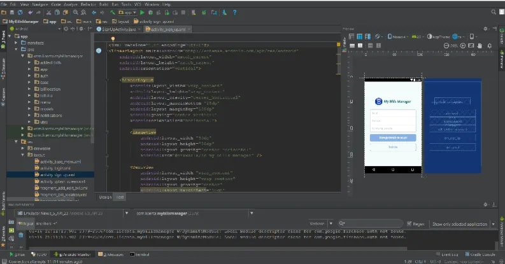
Task: Click the Stop square icon in toolbar
Action: click(x=183, y=13)
